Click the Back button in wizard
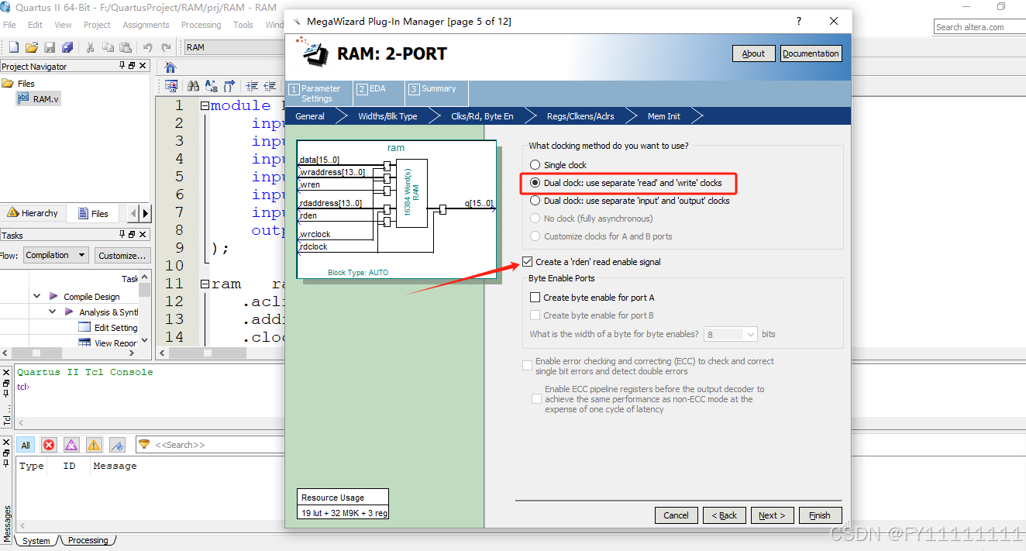Viewport: 1026px width, 551px height. (725, 515)
